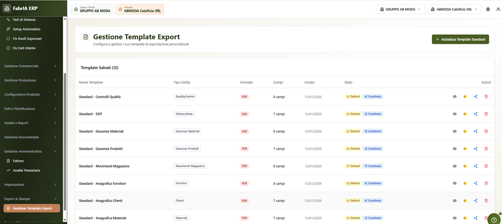Share the Standard - DDT template

pyautogui.click(x=476, y=114)
